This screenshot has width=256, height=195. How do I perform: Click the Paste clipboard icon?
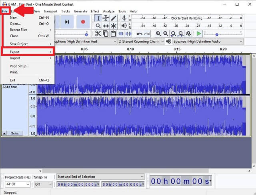(113, 34)
